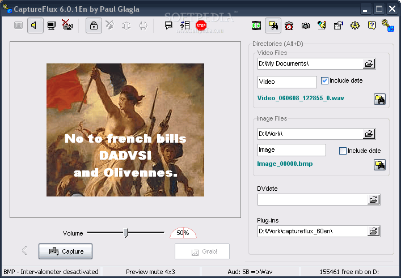Minimize the CaptureFlux window

(x=365, y=9)
